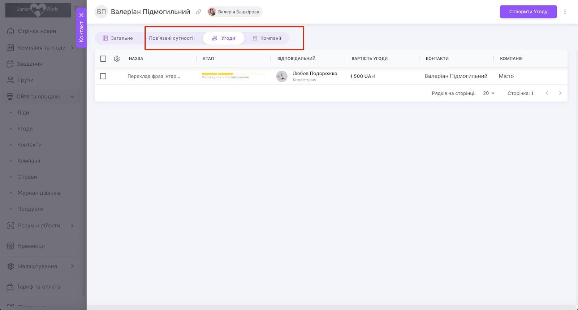Open Ліди in the sidebar
The height and width of the screenshot is (310, 578).
(x=23, y=113)
